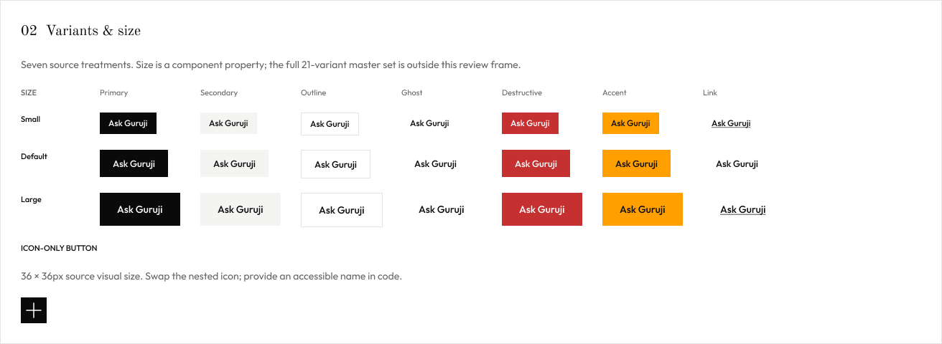Click the SIZE header label

click(29, 92)
